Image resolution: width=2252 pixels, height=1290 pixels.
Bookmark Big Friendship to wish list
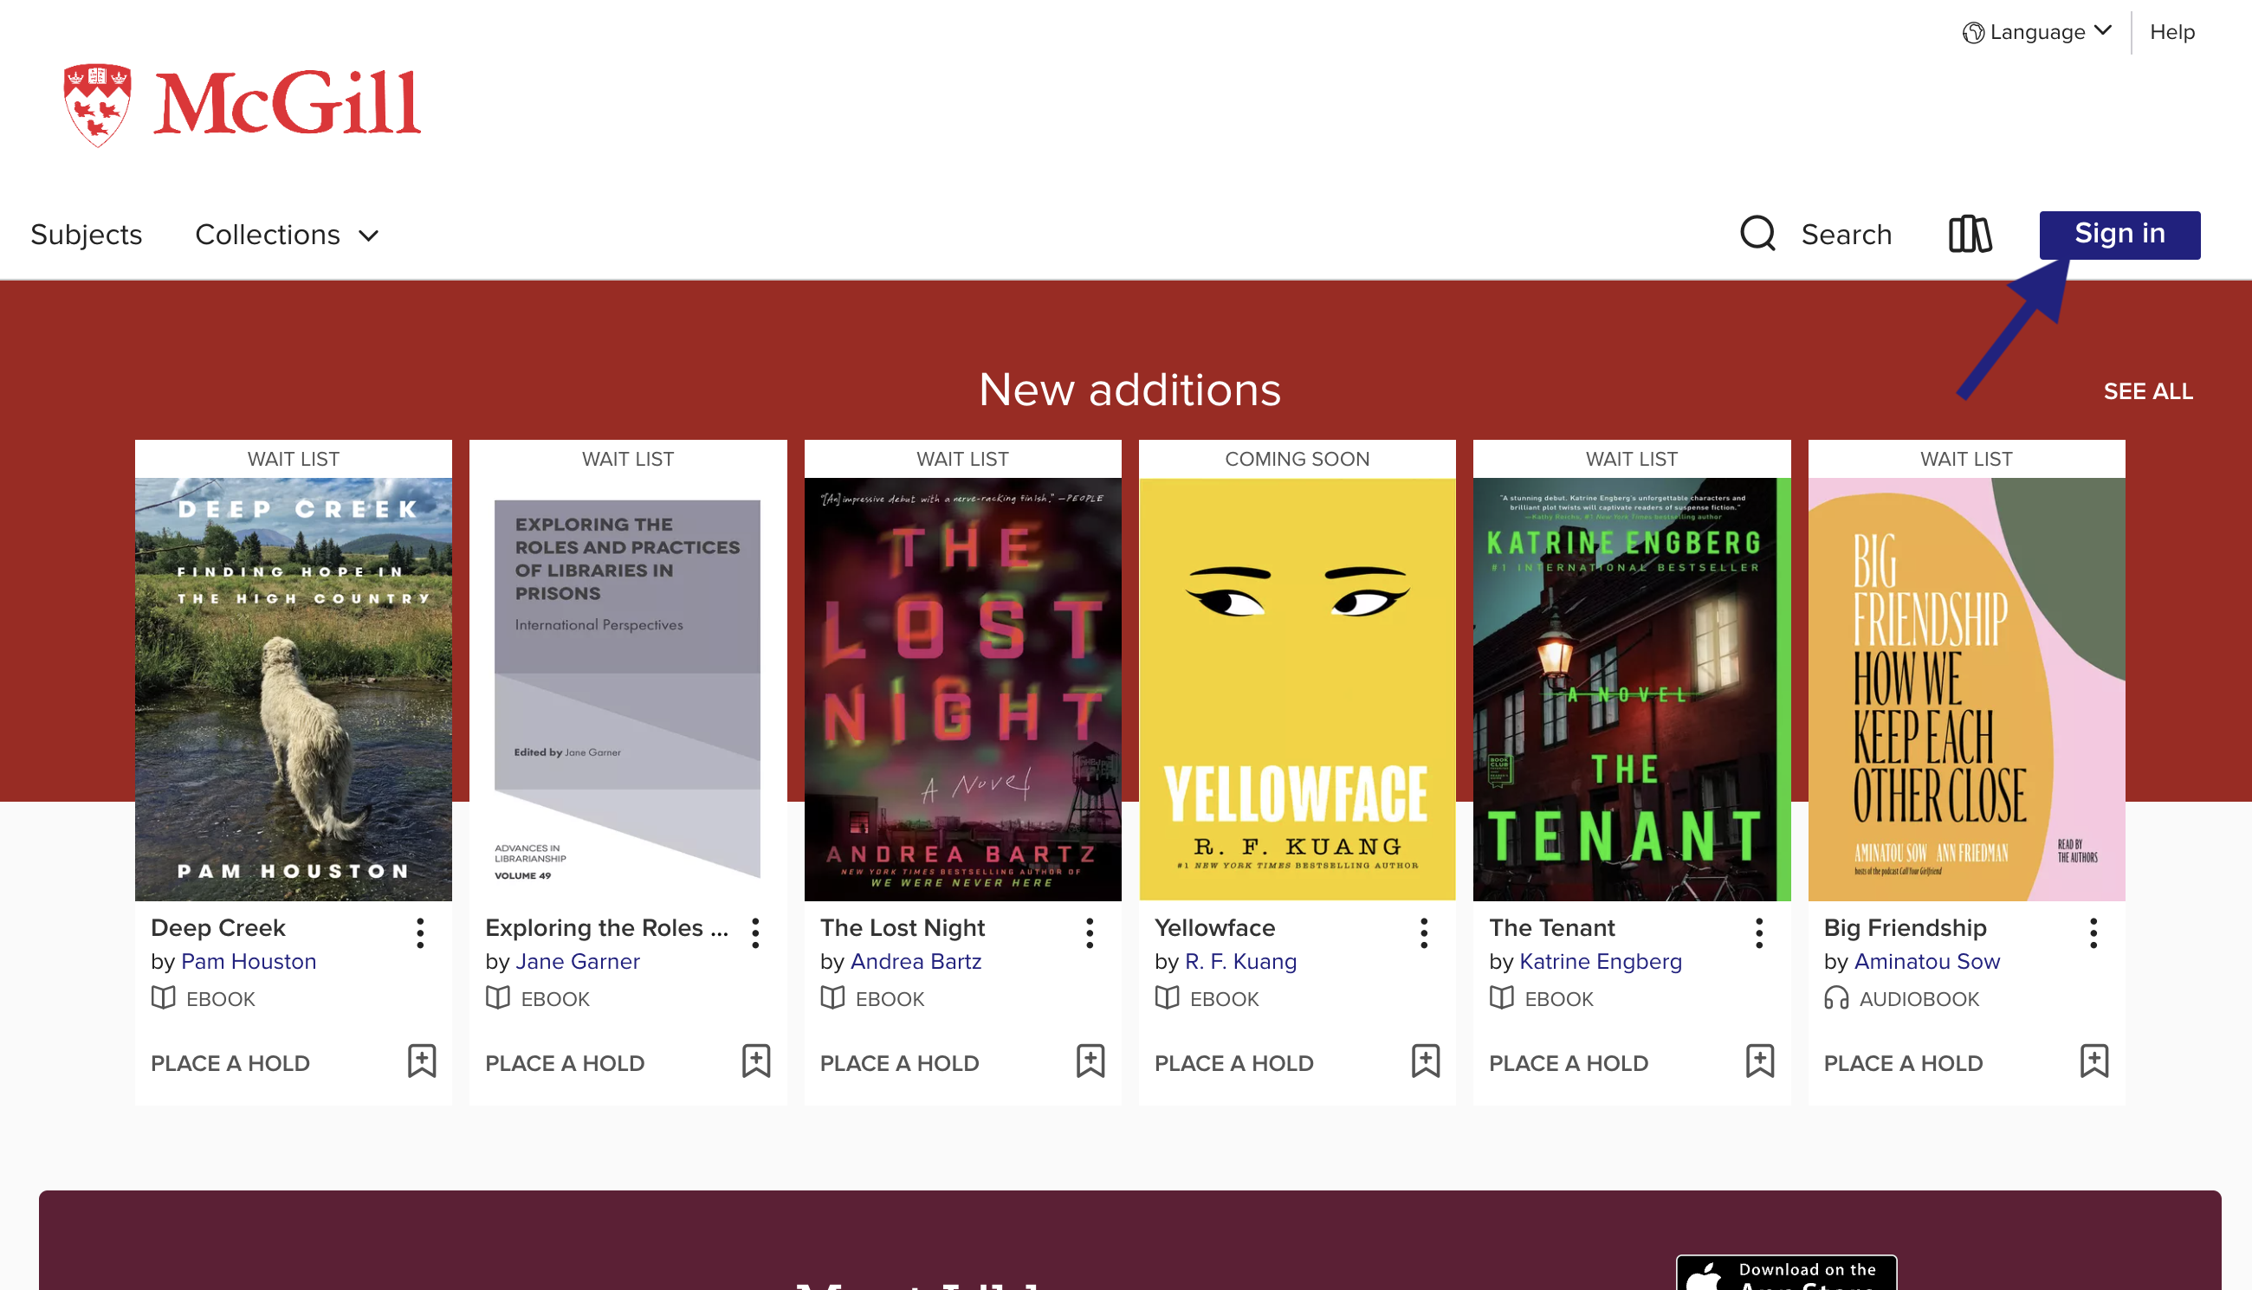2094,1061
